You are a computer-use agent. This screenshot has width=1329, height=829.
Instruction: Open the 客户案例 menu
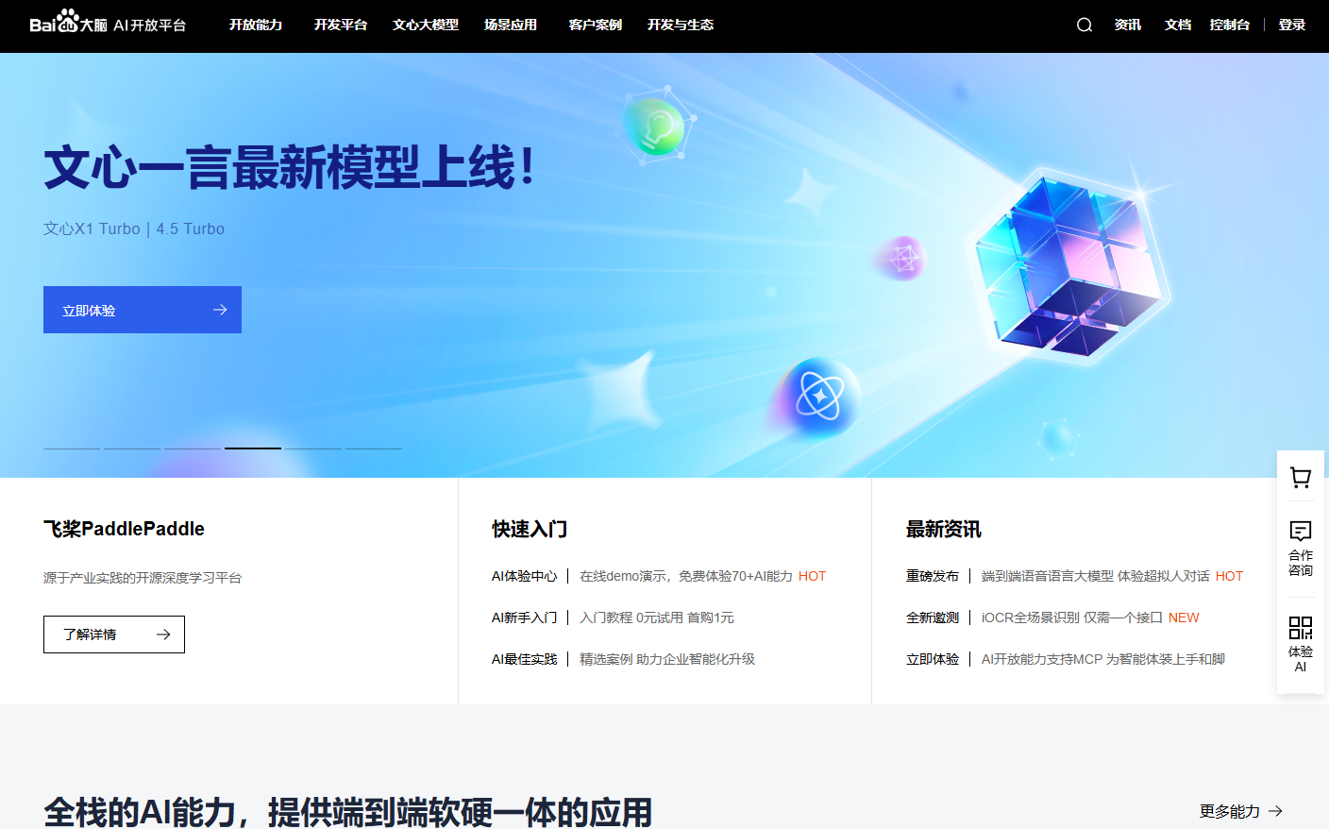click(x=596, y=25)
